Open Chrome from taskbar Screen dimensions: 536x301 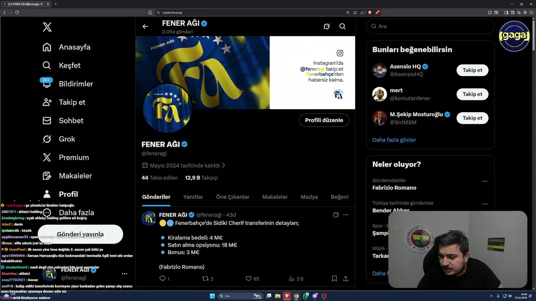pos(296,296)
